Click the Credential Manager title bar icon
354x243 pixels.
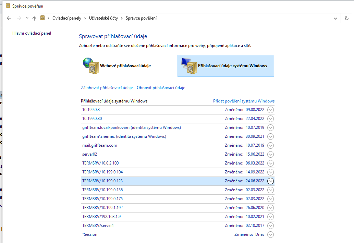coord(5,6)
